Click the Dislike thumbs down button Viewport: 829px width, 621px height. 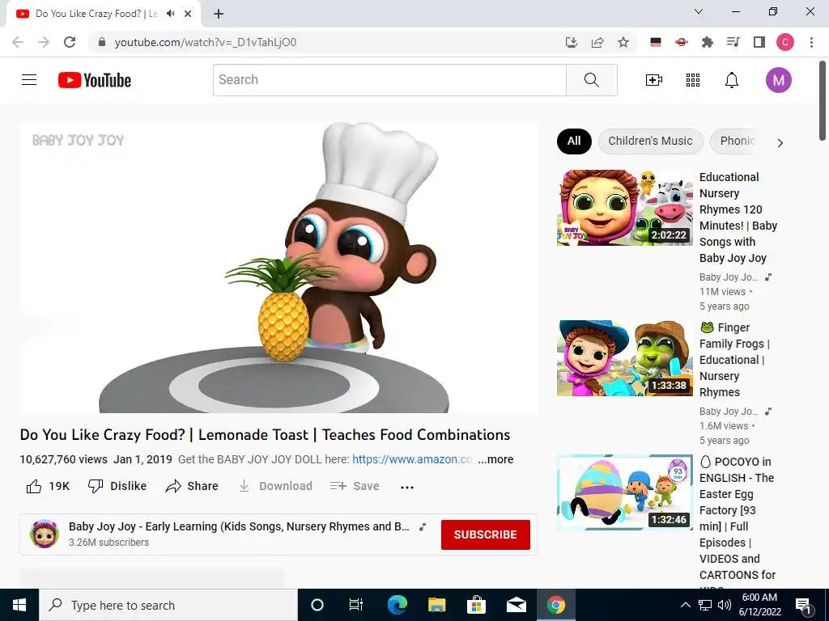[x=117, y=486]
